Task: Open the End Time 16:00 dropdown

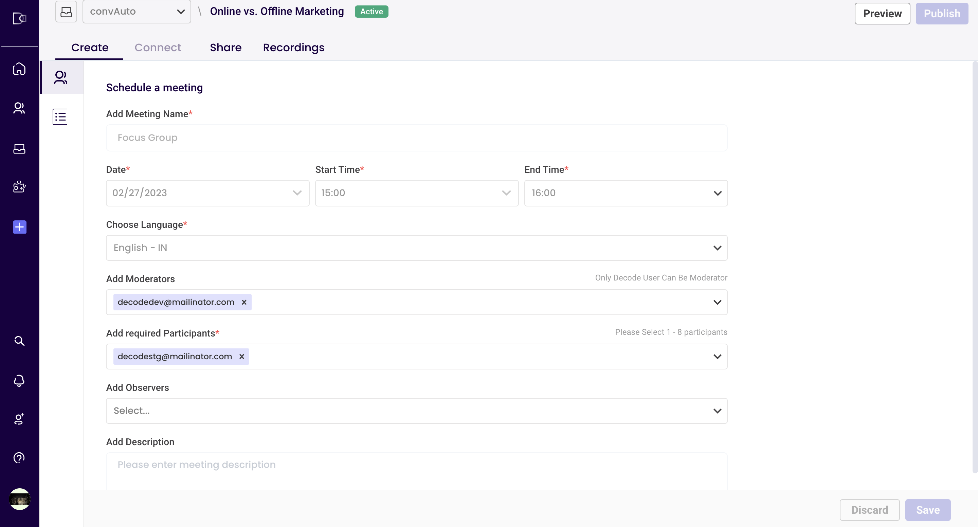Action: tap(626, 193)
